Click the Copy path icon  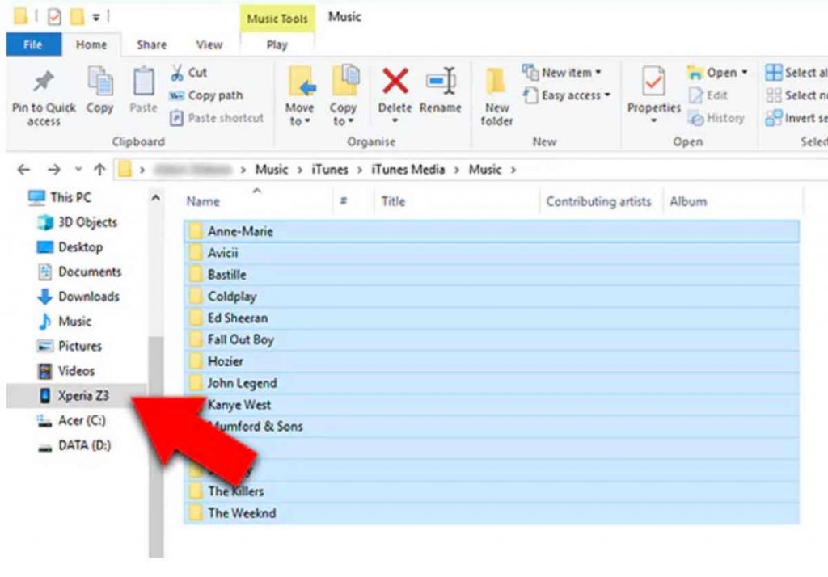click(175, 95)
